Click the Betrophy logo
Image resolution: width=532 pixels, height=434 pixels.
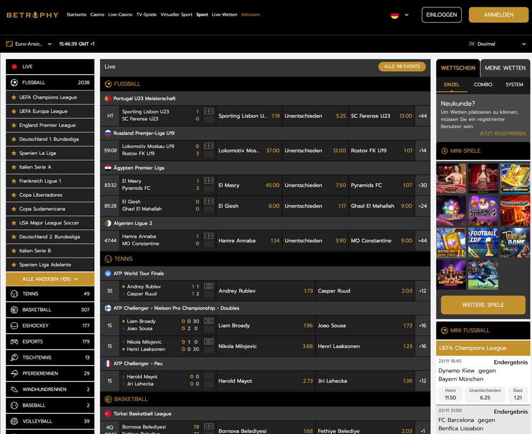[x=32, y=15]
